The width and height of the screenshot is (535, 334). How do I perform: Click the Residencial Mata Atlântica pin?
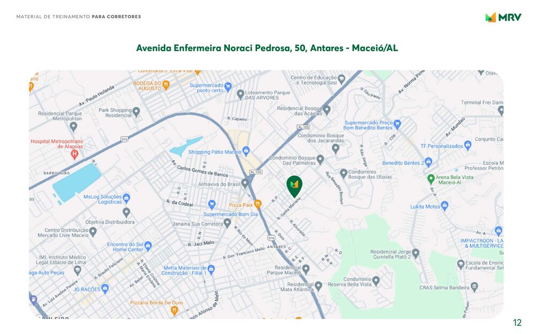click(x=318, y=286)
